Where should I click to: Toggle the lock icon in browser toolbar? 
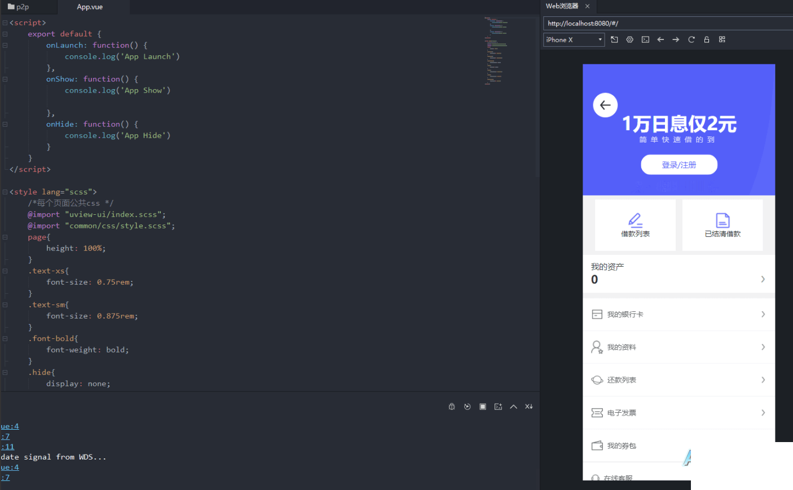pyautogui.click(x=706, y=39)
